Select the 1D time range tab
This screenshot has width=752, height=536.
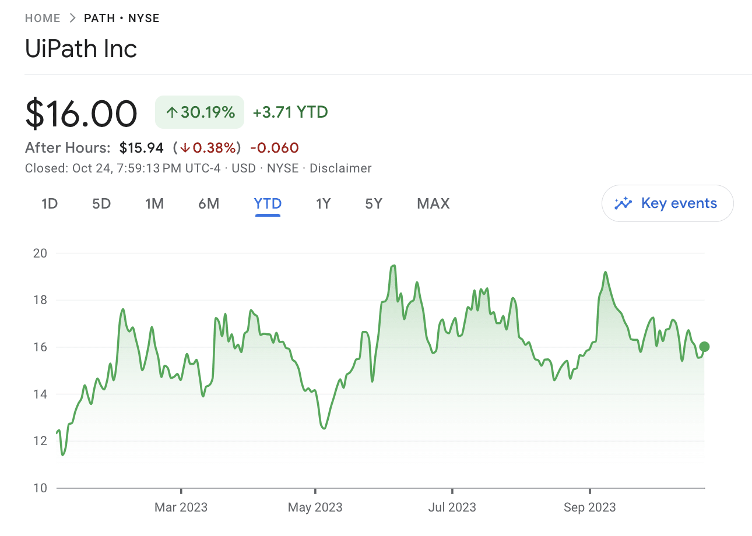tap(50, 204)
